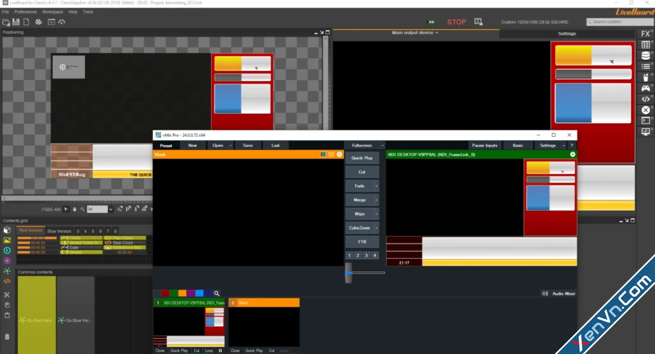The image size is (655, 354).
Task: Click the STOP button
Action: (457, 22)
